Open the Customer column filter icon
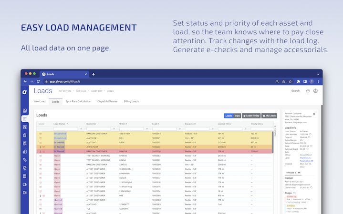 pyautogui.click(x=114, y=129)
